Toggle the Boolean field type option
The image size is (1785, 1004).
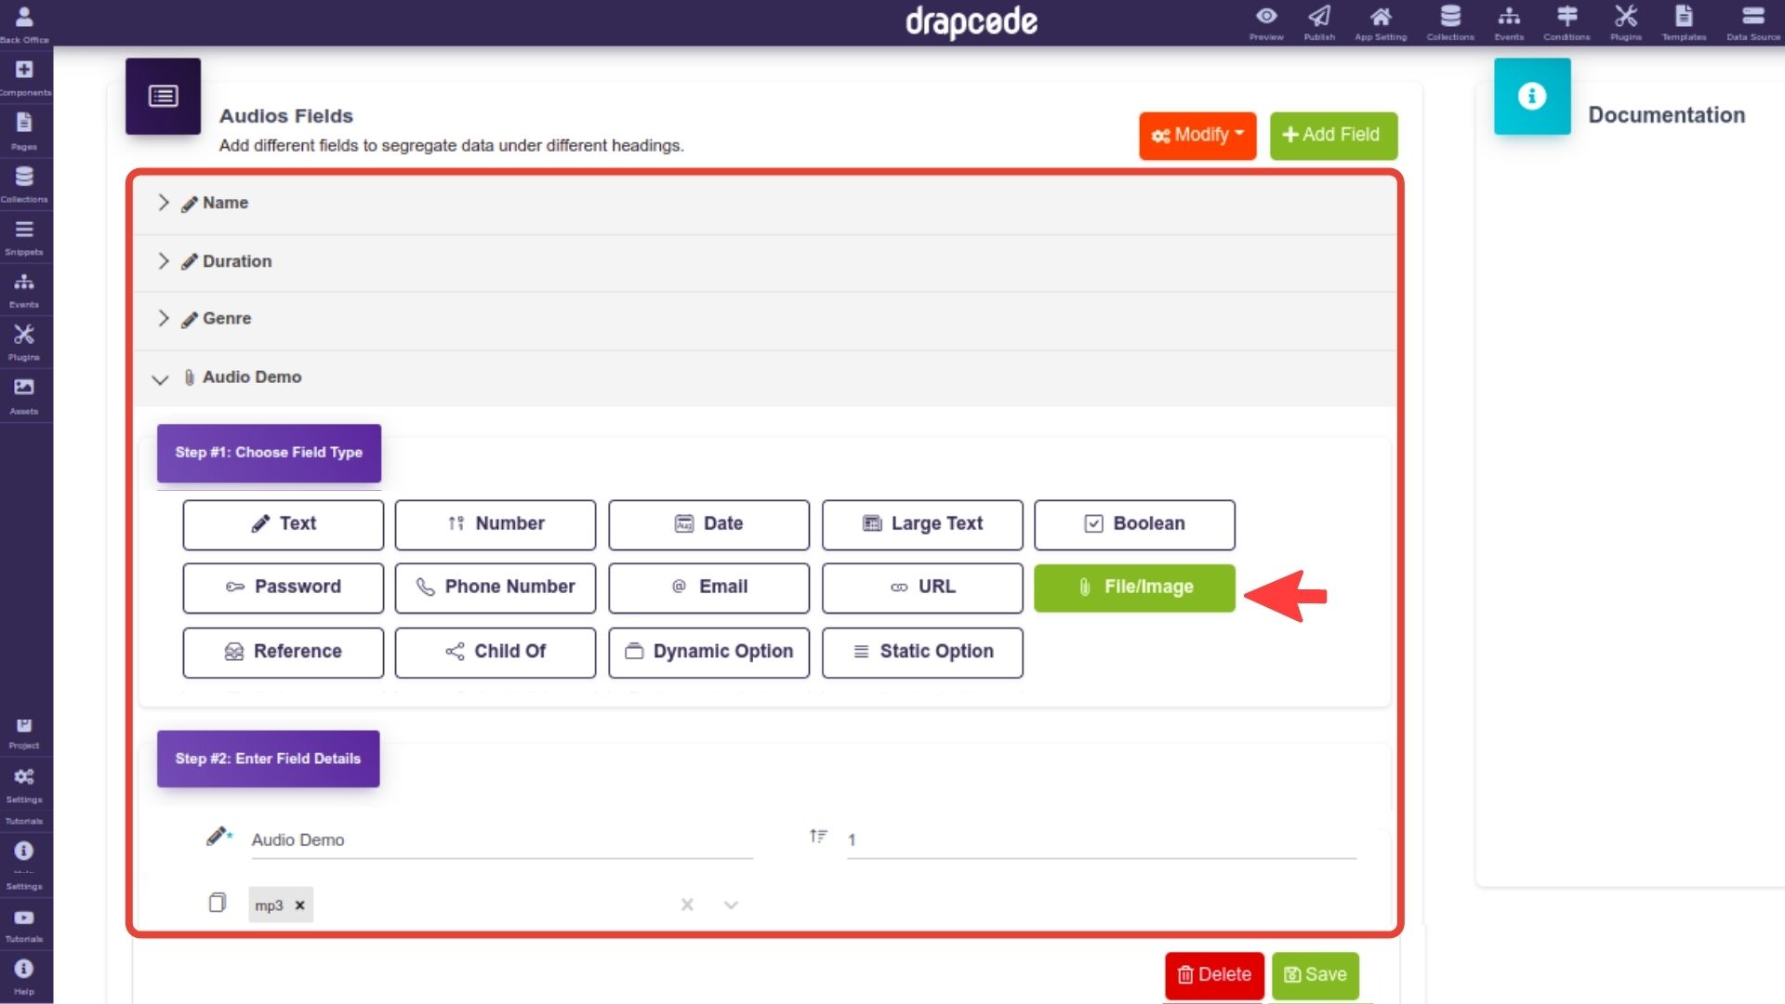(1134, 523)
